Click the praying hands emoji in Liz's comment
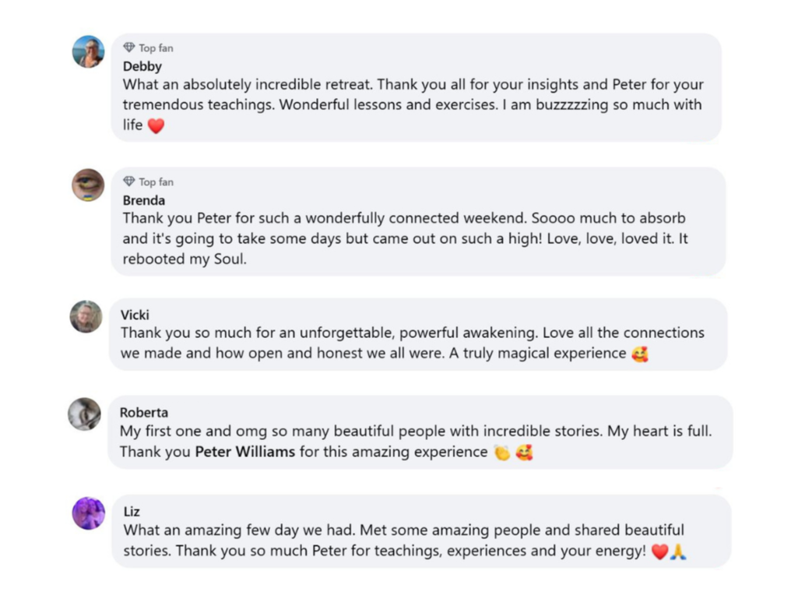 678,551
